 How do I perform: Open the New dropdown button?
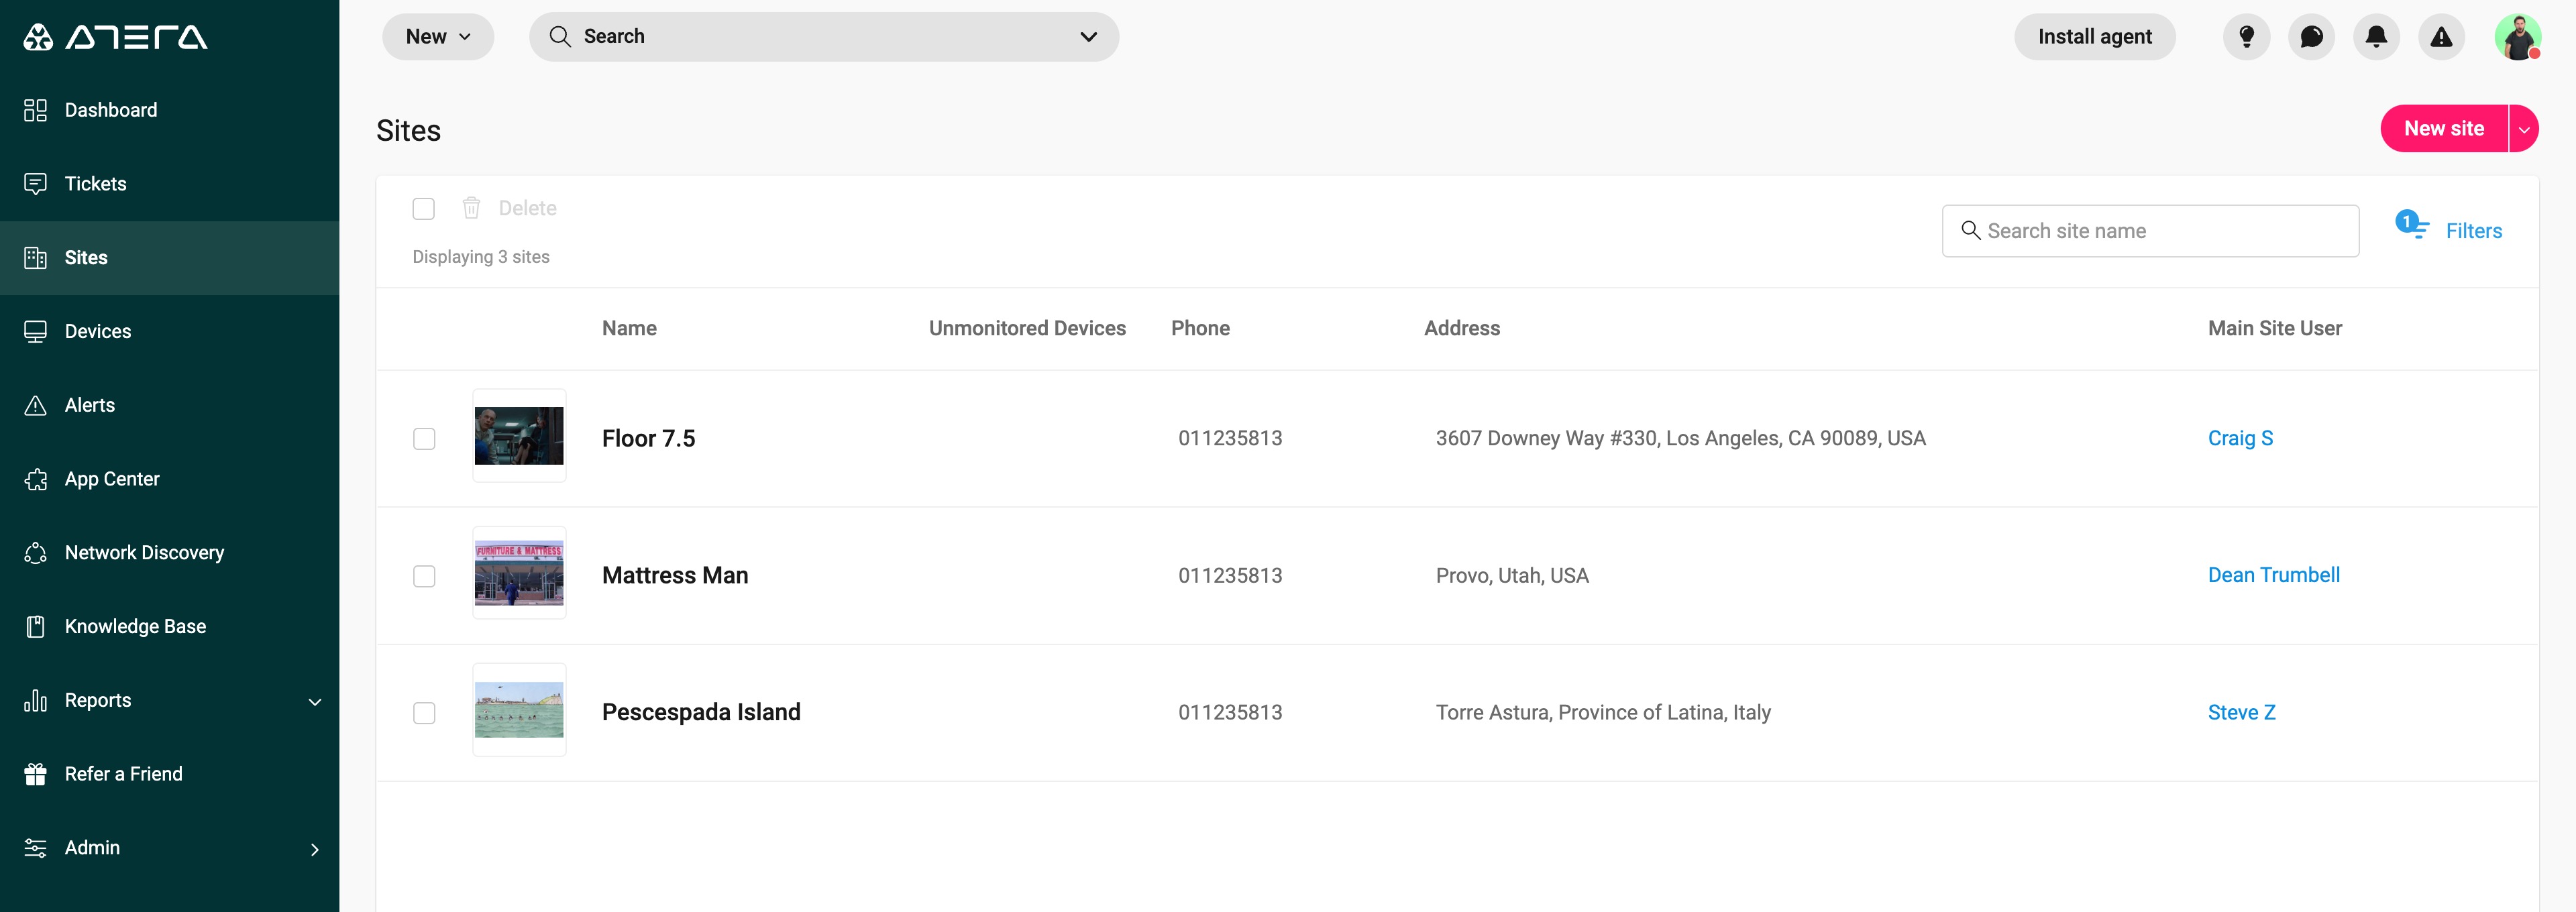click(438, 37)
